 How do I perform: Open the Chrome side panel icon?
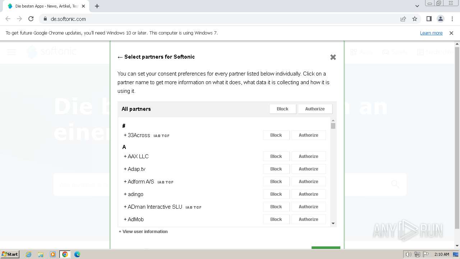(x=429, y=19)
